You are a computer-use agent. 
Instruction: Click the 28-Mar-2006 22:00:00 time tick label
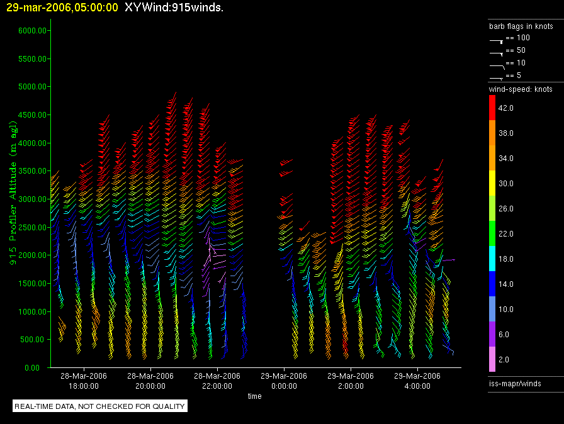[x=217, y=381]
